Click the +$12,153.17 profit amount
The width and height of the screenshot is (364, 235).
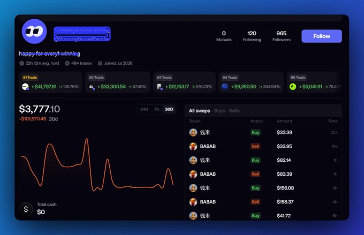click(x=177, y=87)
